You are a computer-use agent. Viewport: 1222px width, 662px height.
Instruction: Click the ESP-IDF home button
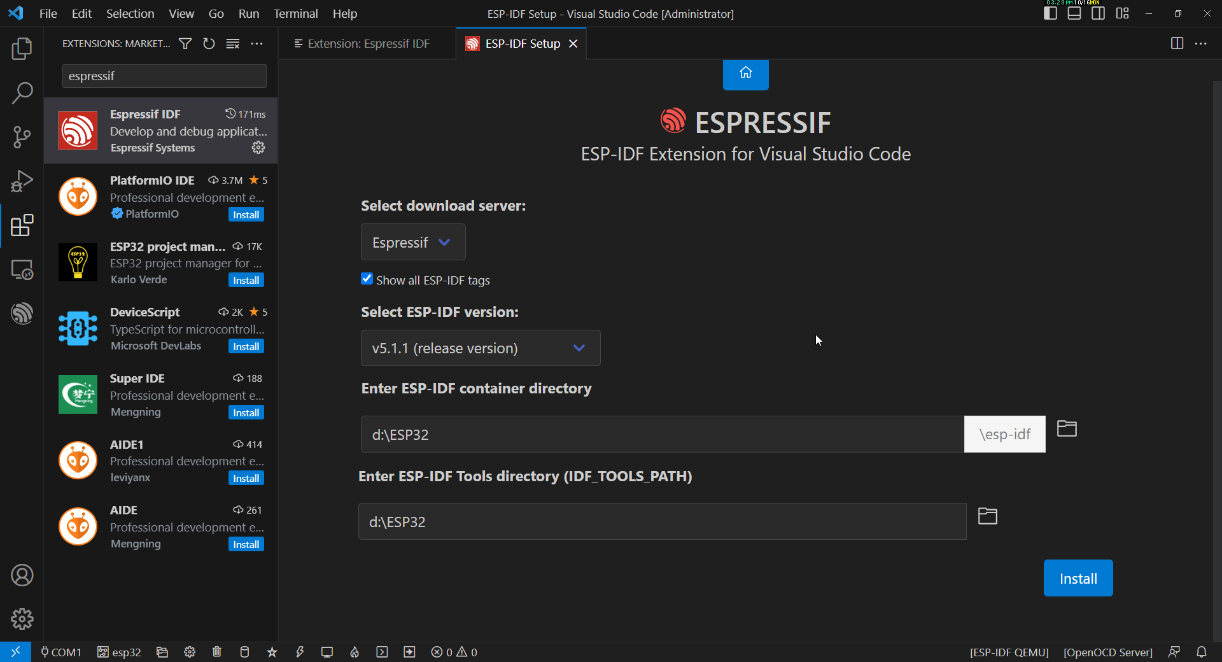(745, 74)
